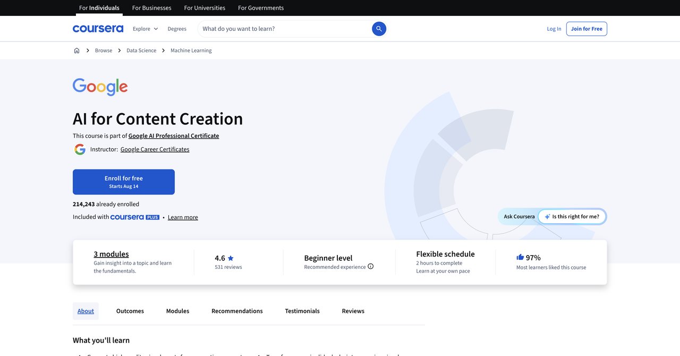This screenshot has height=356, width=680.
Task: Open the 3 modules link
Action: point(112,254)
